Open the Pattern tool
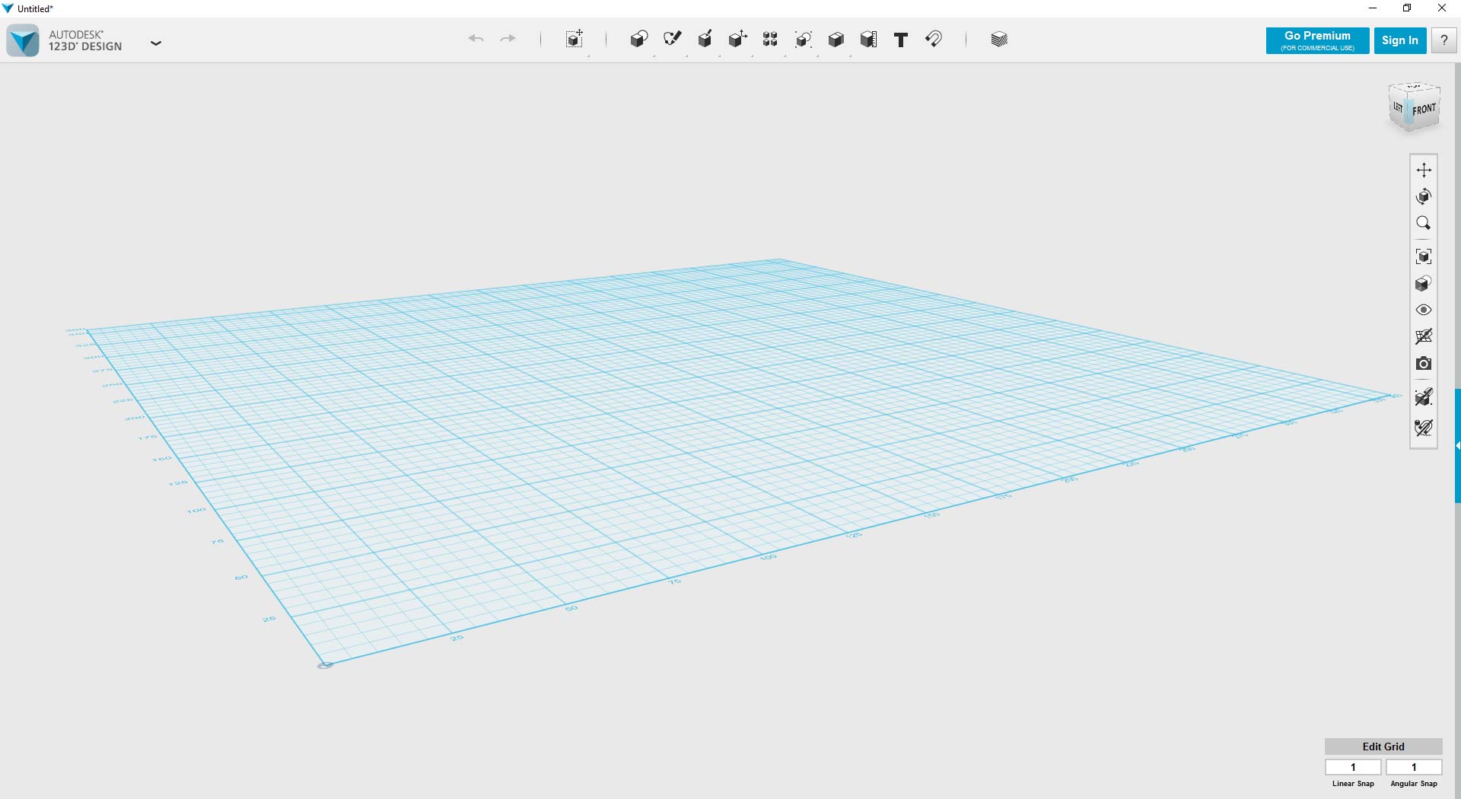1461x799 pixels. (x=769, y=39)
